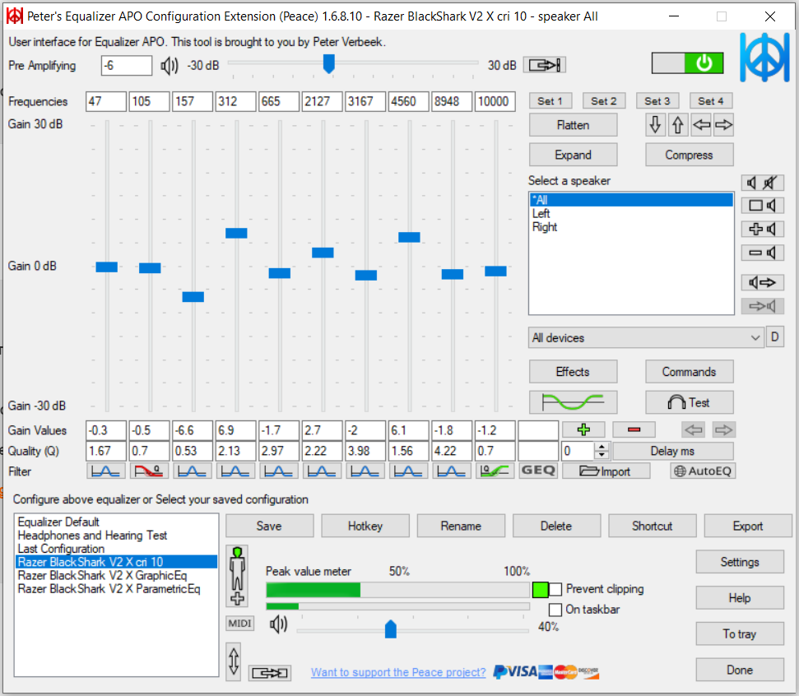Click the quality field showing 3.98
Viewport: 799px width, 696px height.
365,451
